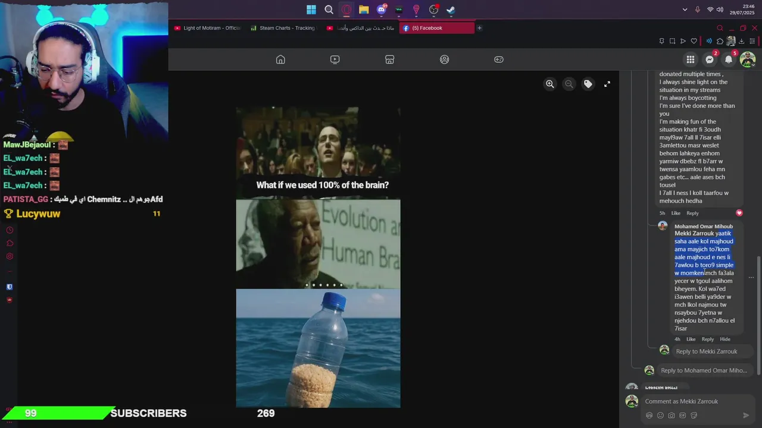Reply to the 5h comment
Image resolution: width=762 pixels, height=428 pixels.
point(692,213)
